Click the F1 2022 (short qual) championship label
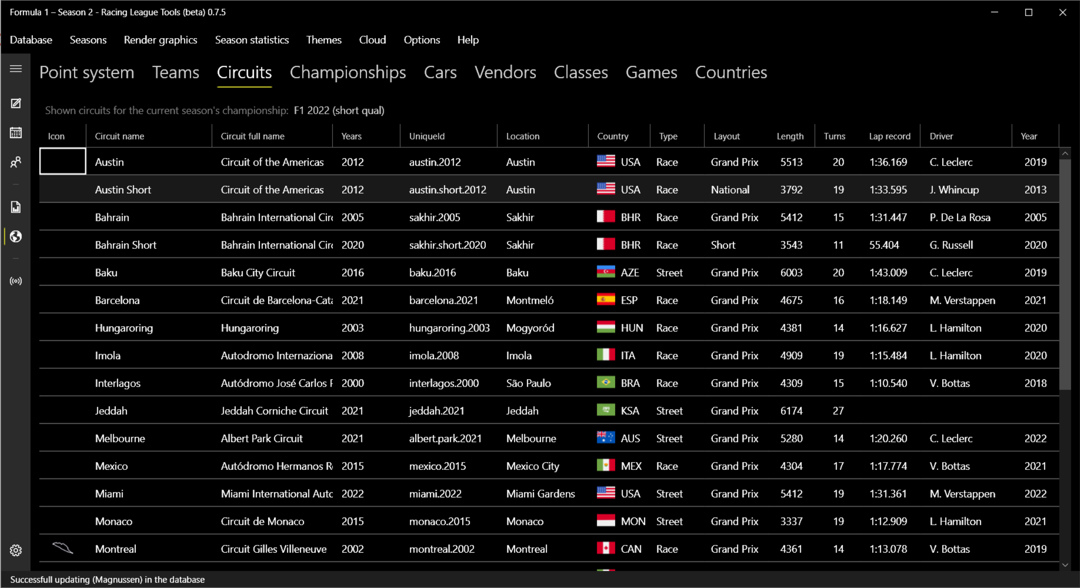This screenshot has height=588, width=1080. tap(339, 110)
